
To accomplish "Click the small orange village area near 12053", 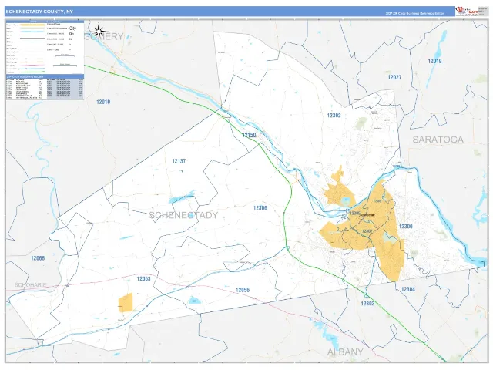I will [x=126, y=302].
